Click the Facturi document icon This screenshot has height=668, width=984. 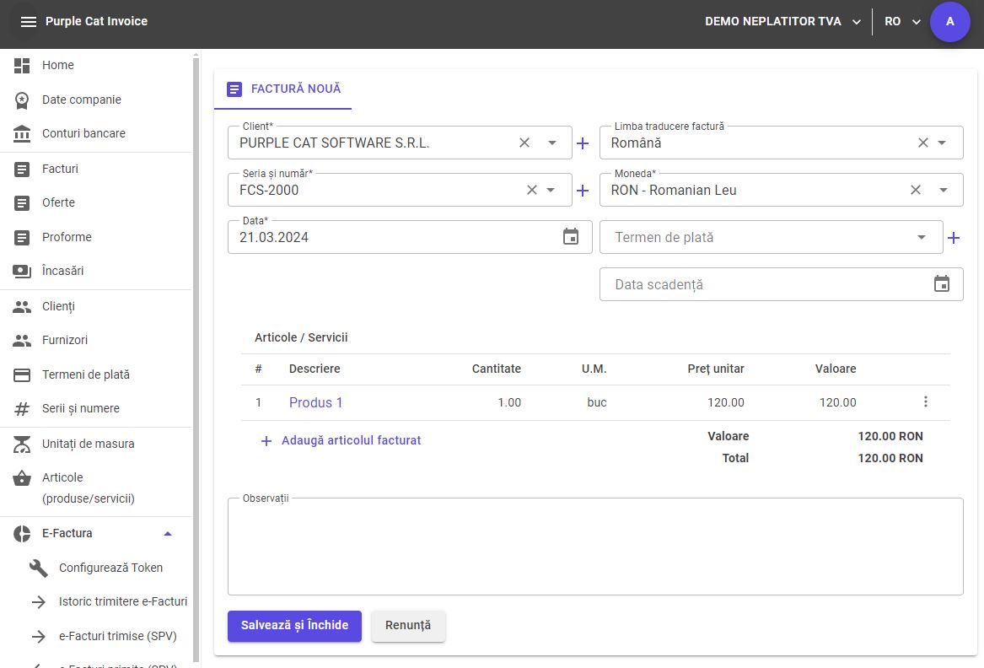22,169
